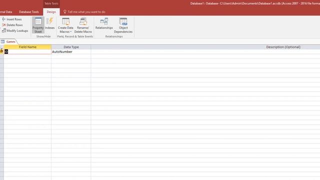The height and width of the screenshot is (180, 320).
Task: Click the Data Type column header
Action: (x=71, y=47)
